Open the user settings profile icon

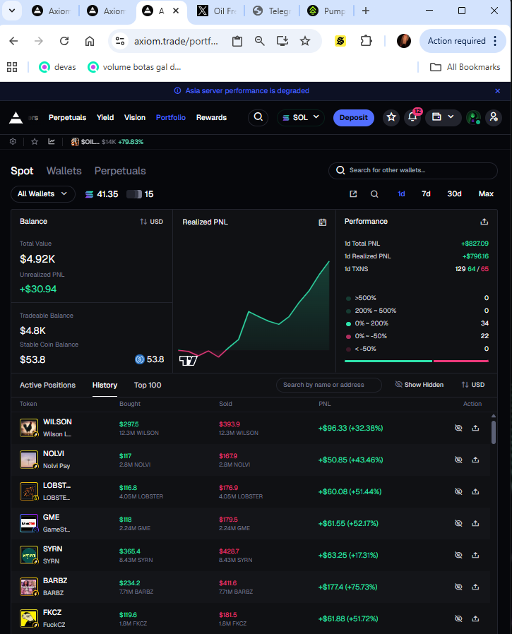point(494,118)
